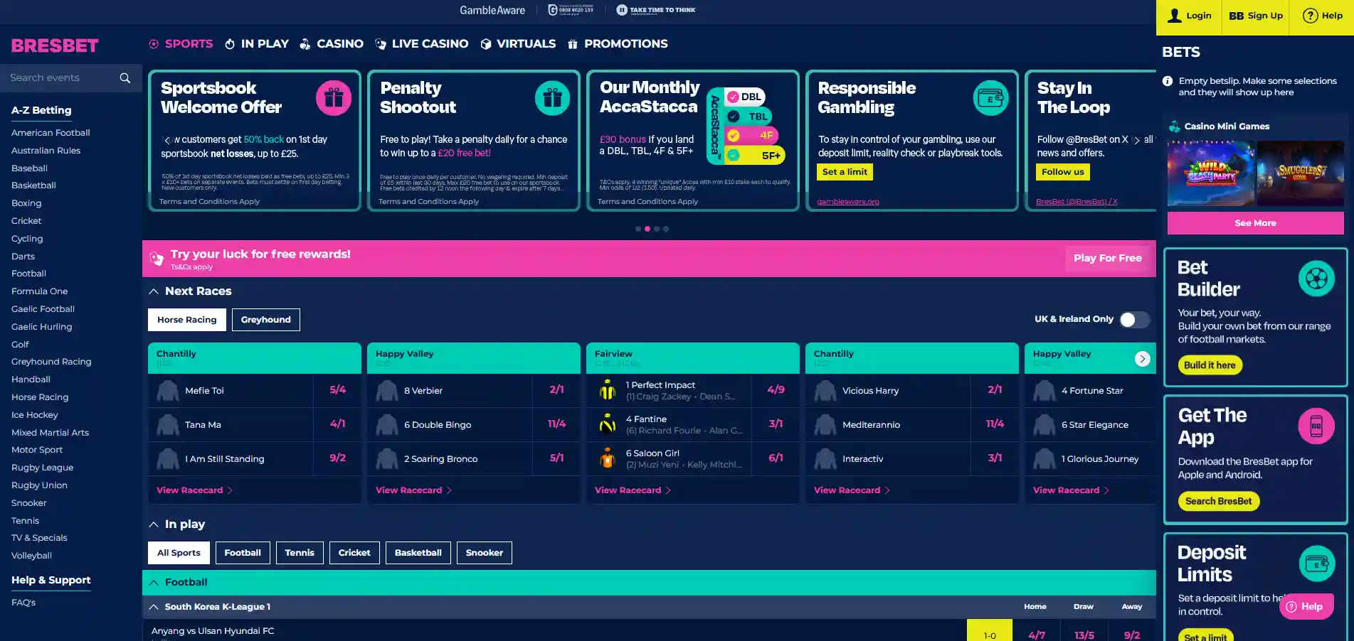
Task: Click See More casino mini games
Action: point(1256,223)
